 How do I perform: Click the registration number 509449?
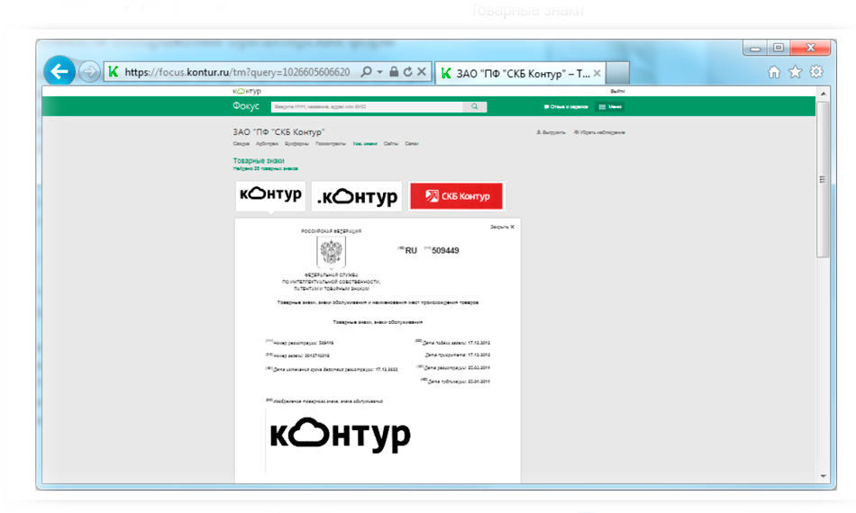(x=445, y=251)
